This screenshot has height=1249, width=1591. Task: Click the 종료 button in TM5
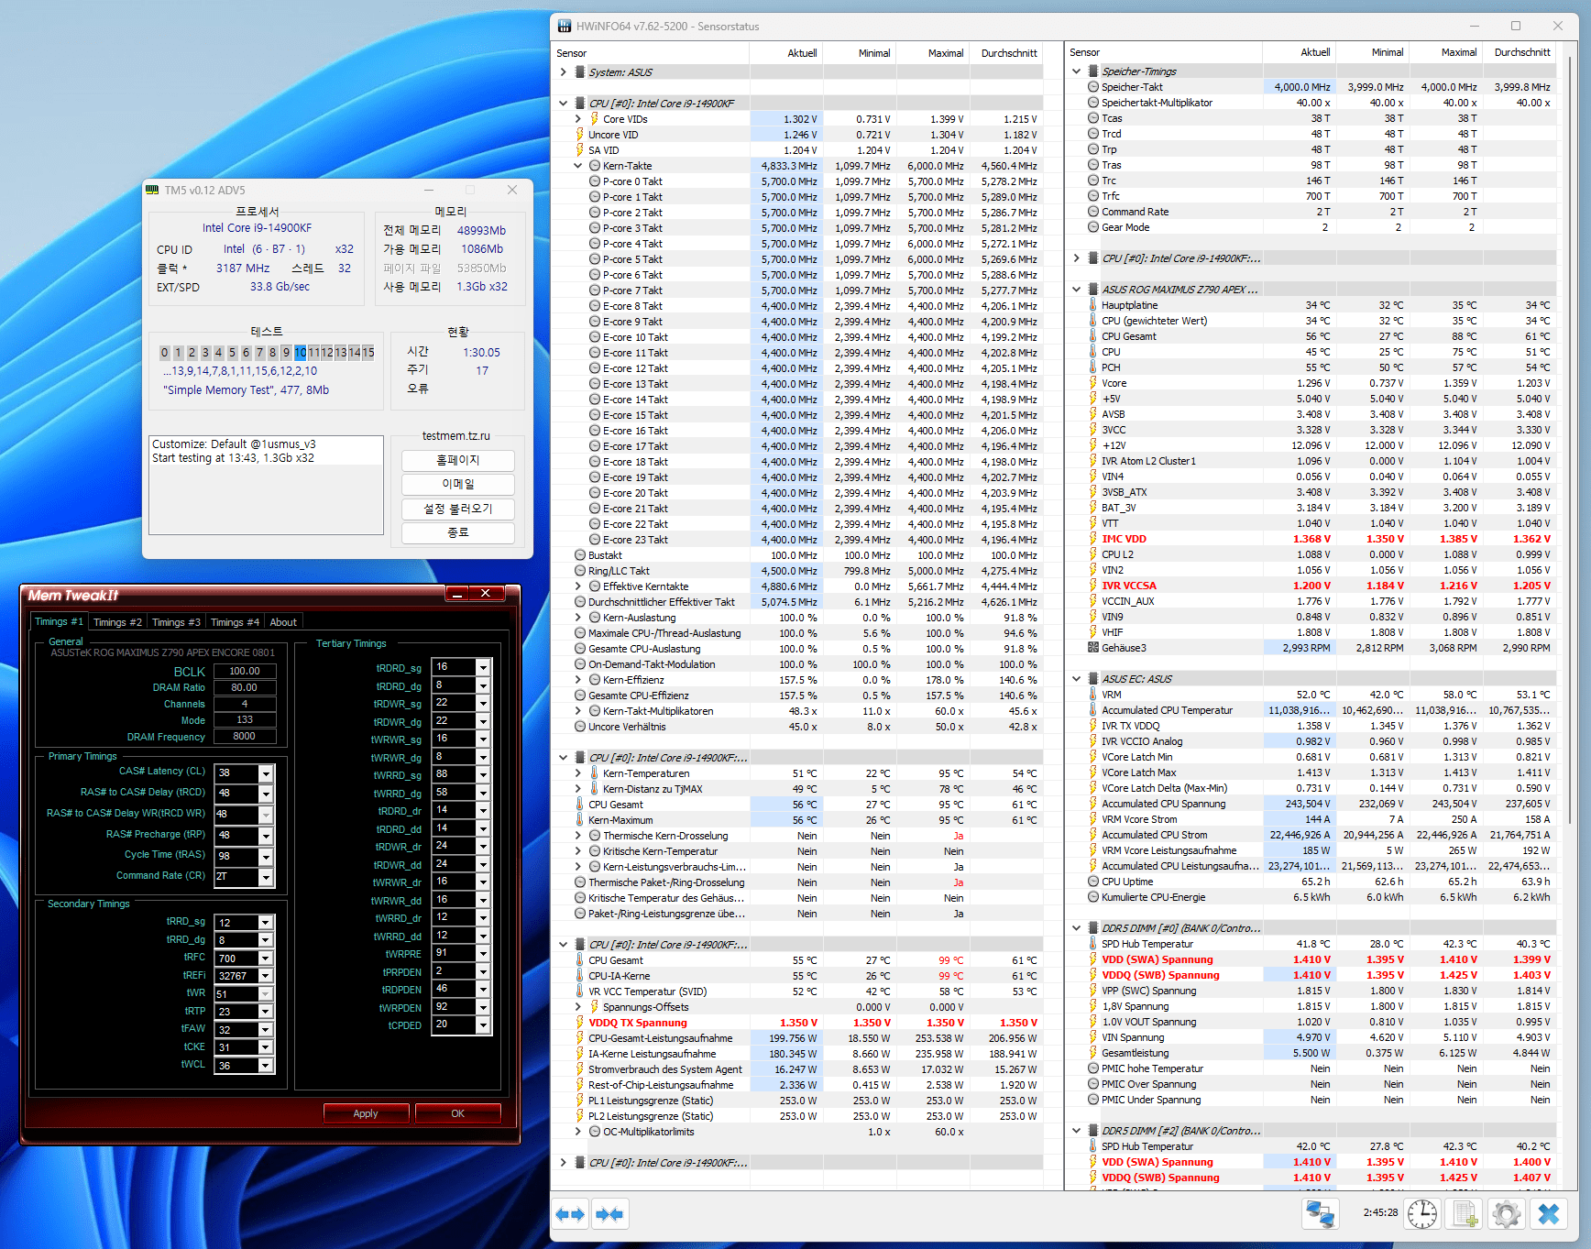(457, 532)
